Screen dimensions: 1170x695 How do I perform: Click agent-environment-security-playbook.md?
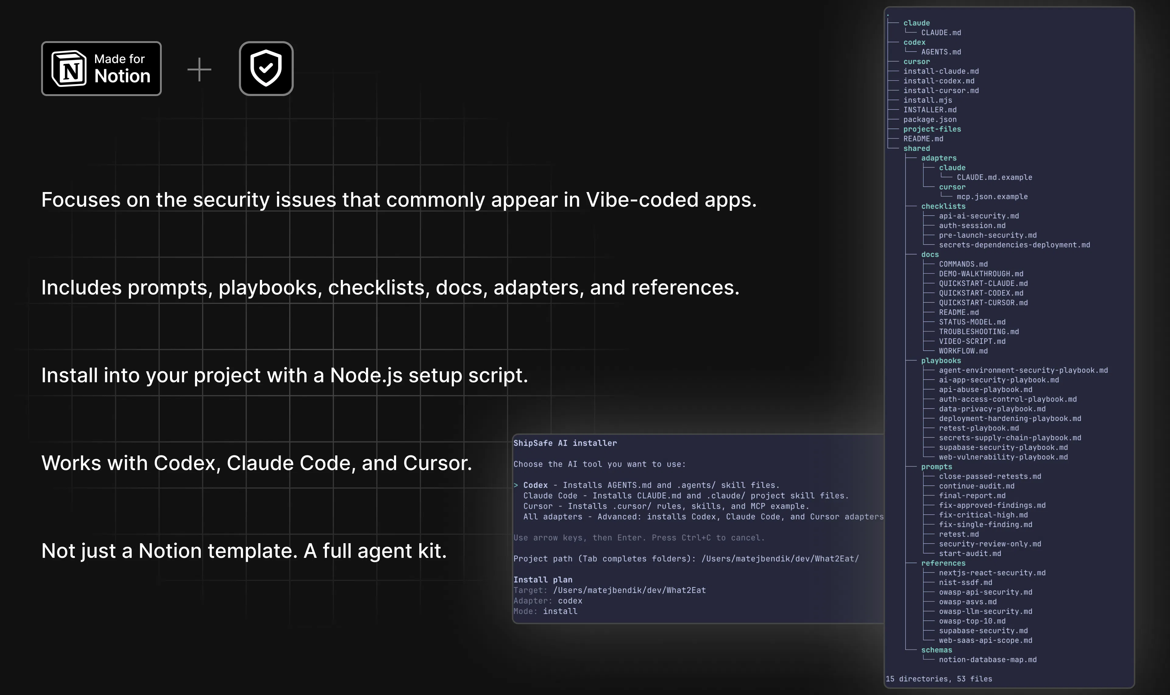[x=1023, y=370]
